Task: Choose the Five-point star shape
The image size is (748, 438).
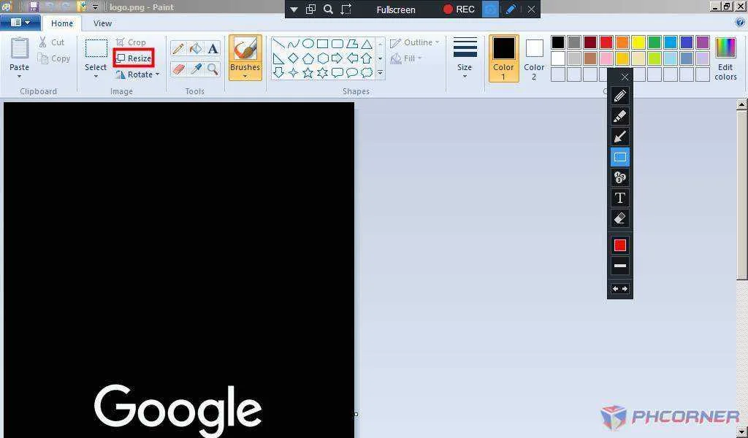Action: [308, 72]
